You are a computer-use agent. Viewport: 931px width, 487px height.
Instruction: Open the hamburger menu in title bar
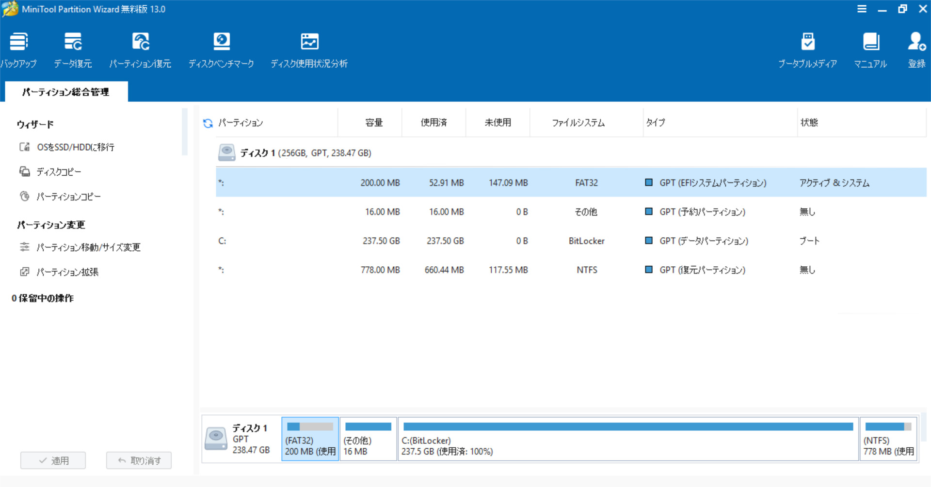pos(862,9)
